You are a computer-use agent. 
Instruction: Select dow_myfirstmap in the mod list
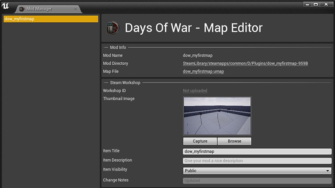(x=51, y=19)
